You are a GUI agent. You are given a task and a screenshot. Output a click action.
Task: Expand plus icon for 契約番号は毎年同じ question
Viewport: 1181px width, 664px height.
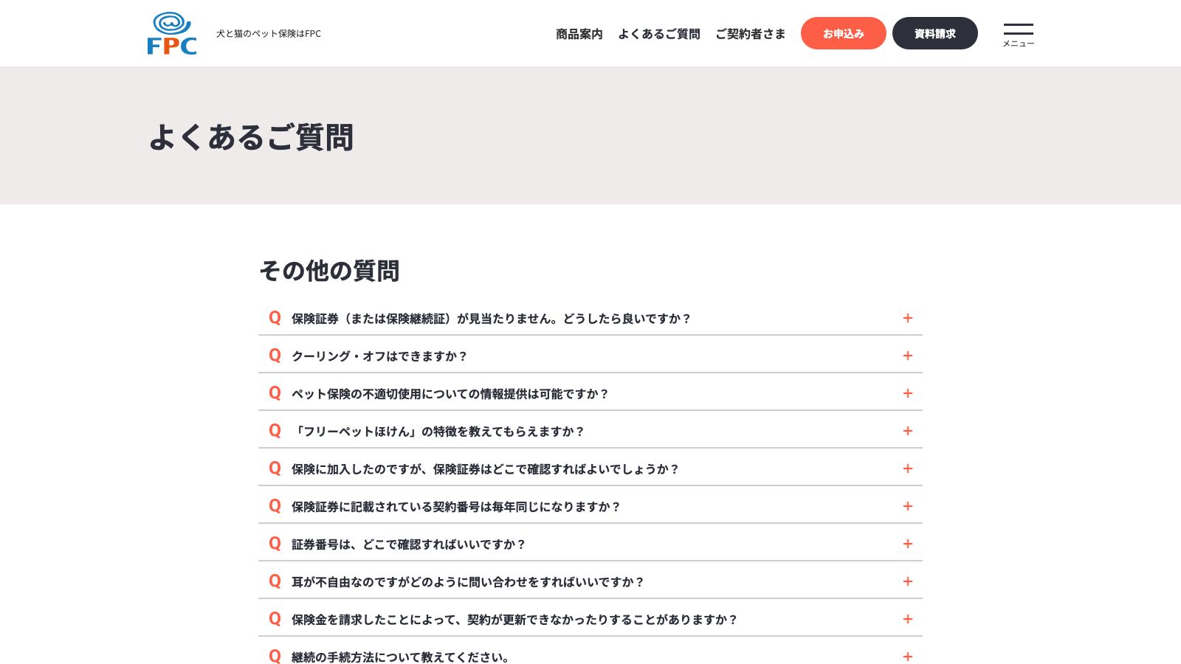[908, 506]
